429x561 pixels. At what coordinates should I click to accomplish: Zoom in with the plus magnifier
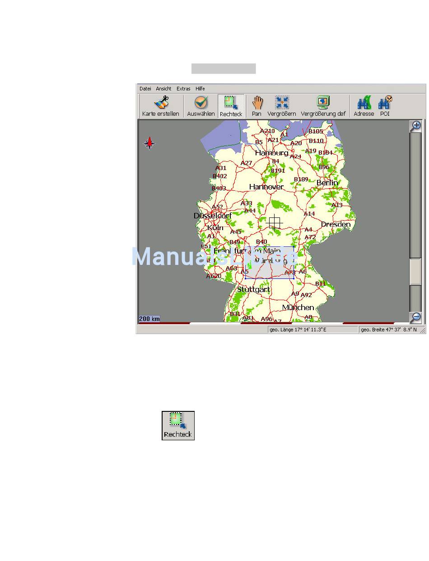(415, 126)
